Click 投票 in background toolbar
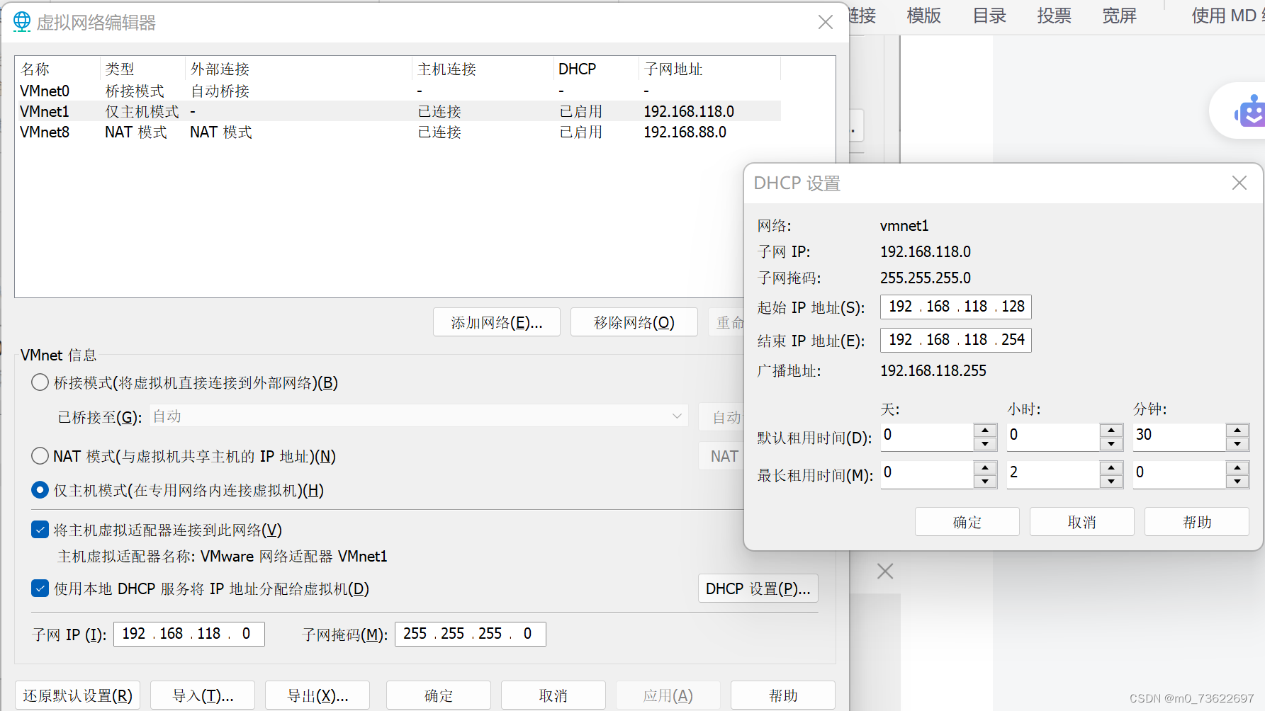The image size is (1265, 711). (x=1055, y=16)
